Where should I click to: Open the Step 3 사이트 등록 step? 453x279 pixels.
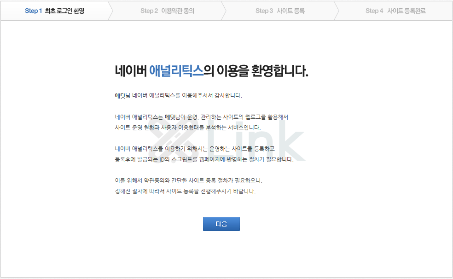point(280,11)
